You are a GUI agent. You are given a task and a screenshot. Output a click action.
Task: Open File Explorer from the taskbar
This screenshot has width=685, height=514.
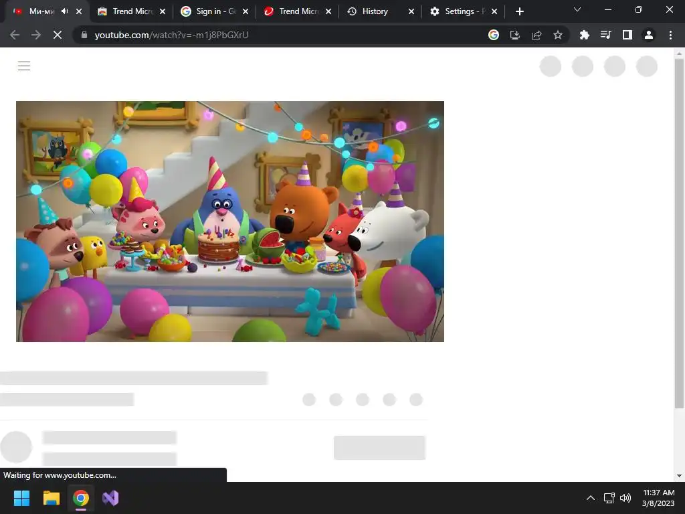point(51,498)
